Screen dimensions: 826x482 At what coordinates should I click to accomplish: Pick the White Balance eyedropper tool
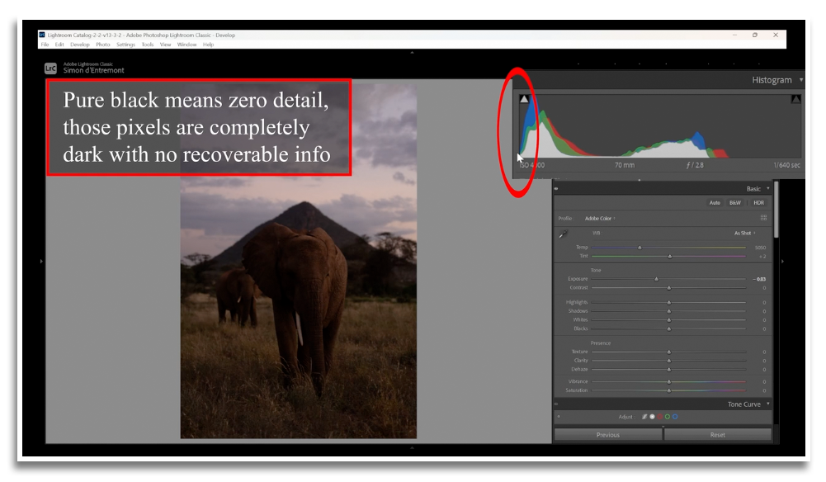coord(563,234)
